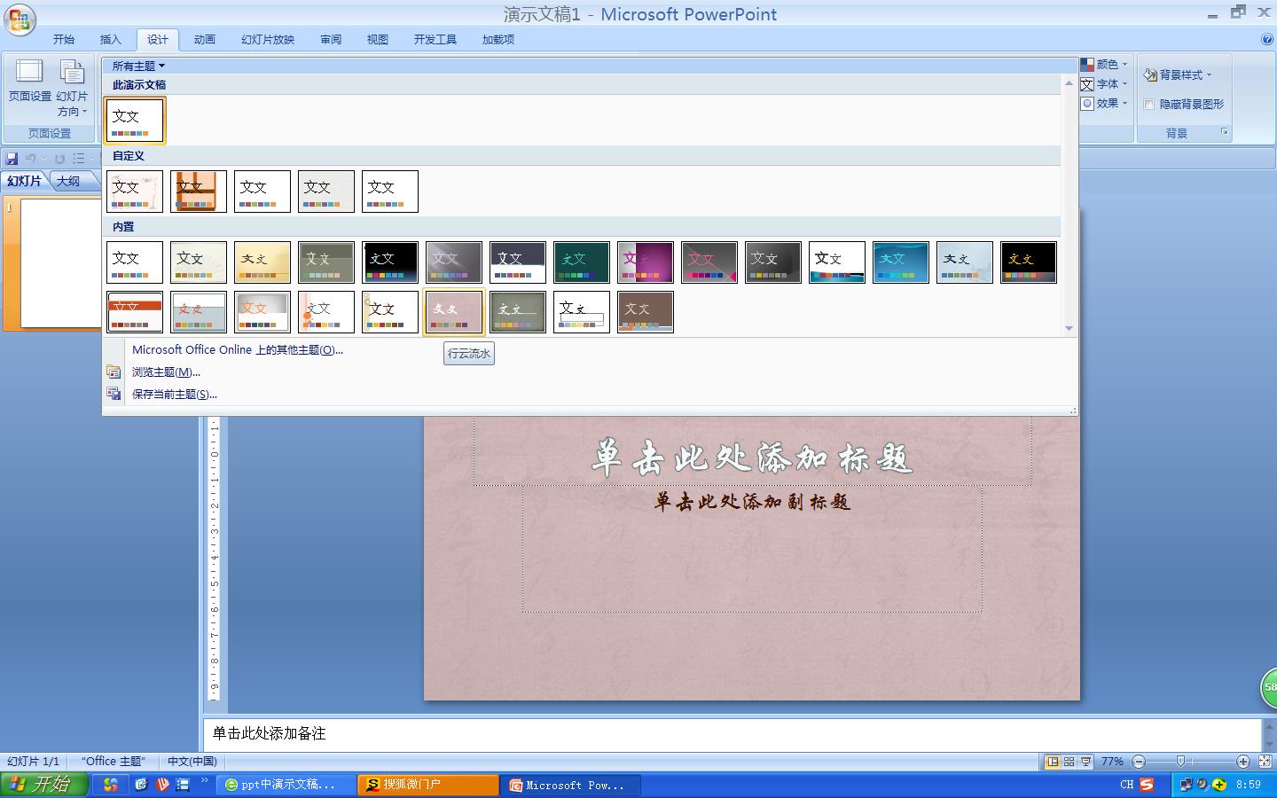Image resolution: width=1277 pixels, height=798 pixels.
Task: Click the 效果 theme effects icon
Action: (1087, 104)
